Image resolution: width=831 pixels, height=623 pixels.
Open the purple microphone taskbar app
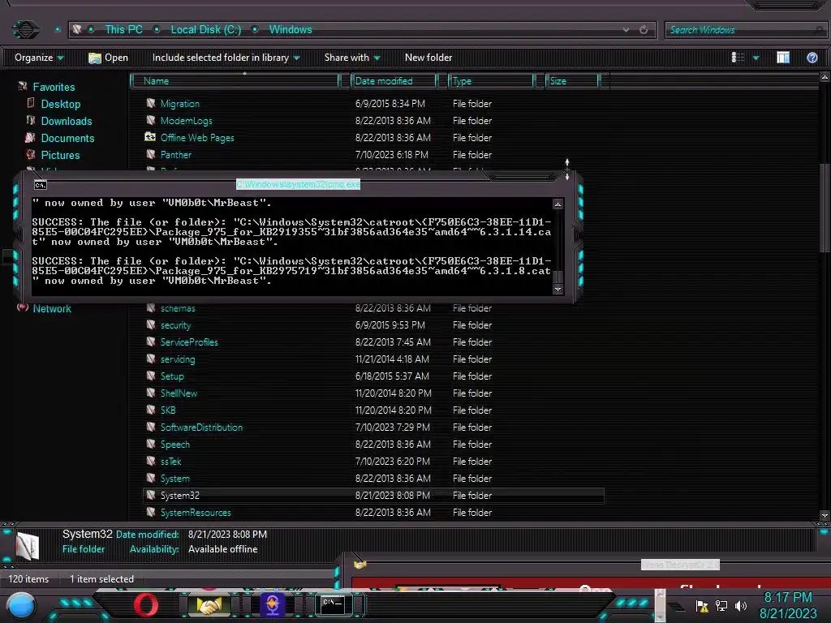tap(273, 605)
